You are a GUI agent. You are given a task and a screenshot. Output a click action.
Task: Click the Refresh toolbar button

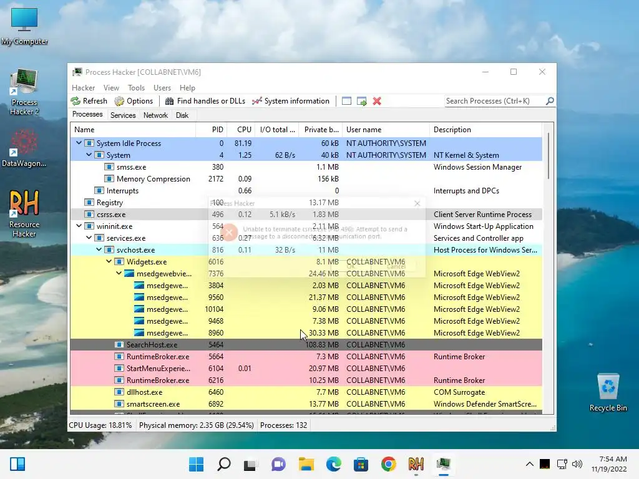(89, 101)
